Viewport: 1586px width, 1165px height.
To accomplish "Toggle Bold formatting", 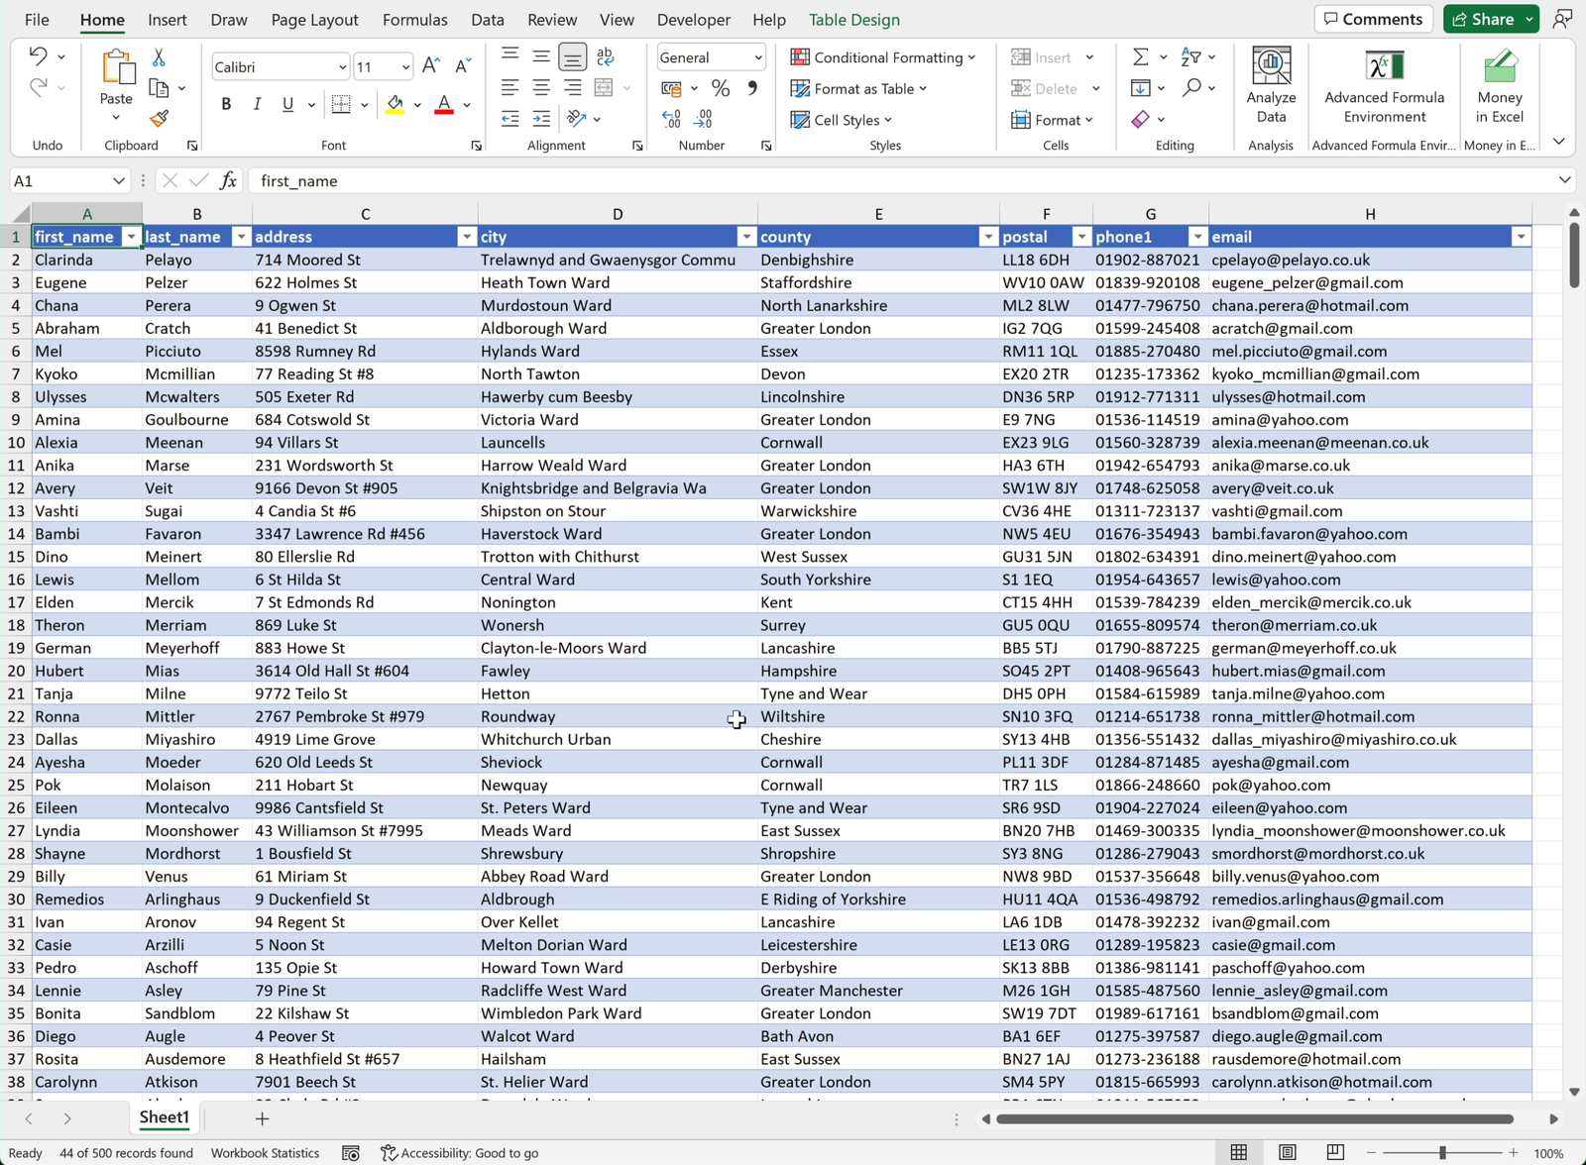I will tap(226, 104).
